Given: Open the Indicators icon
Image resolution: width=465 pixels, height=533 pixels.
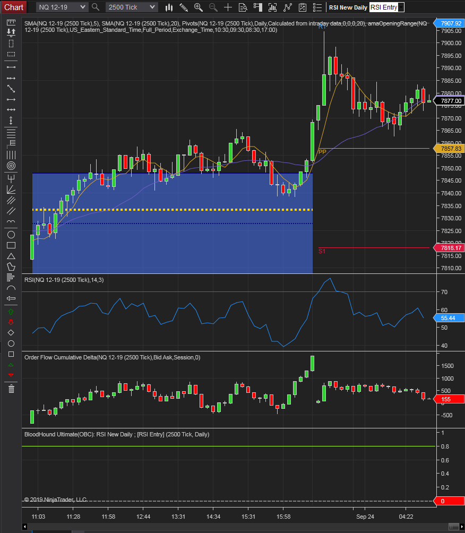Looking at the screenshot, I should pyautogui.click(x=288, y=7).
